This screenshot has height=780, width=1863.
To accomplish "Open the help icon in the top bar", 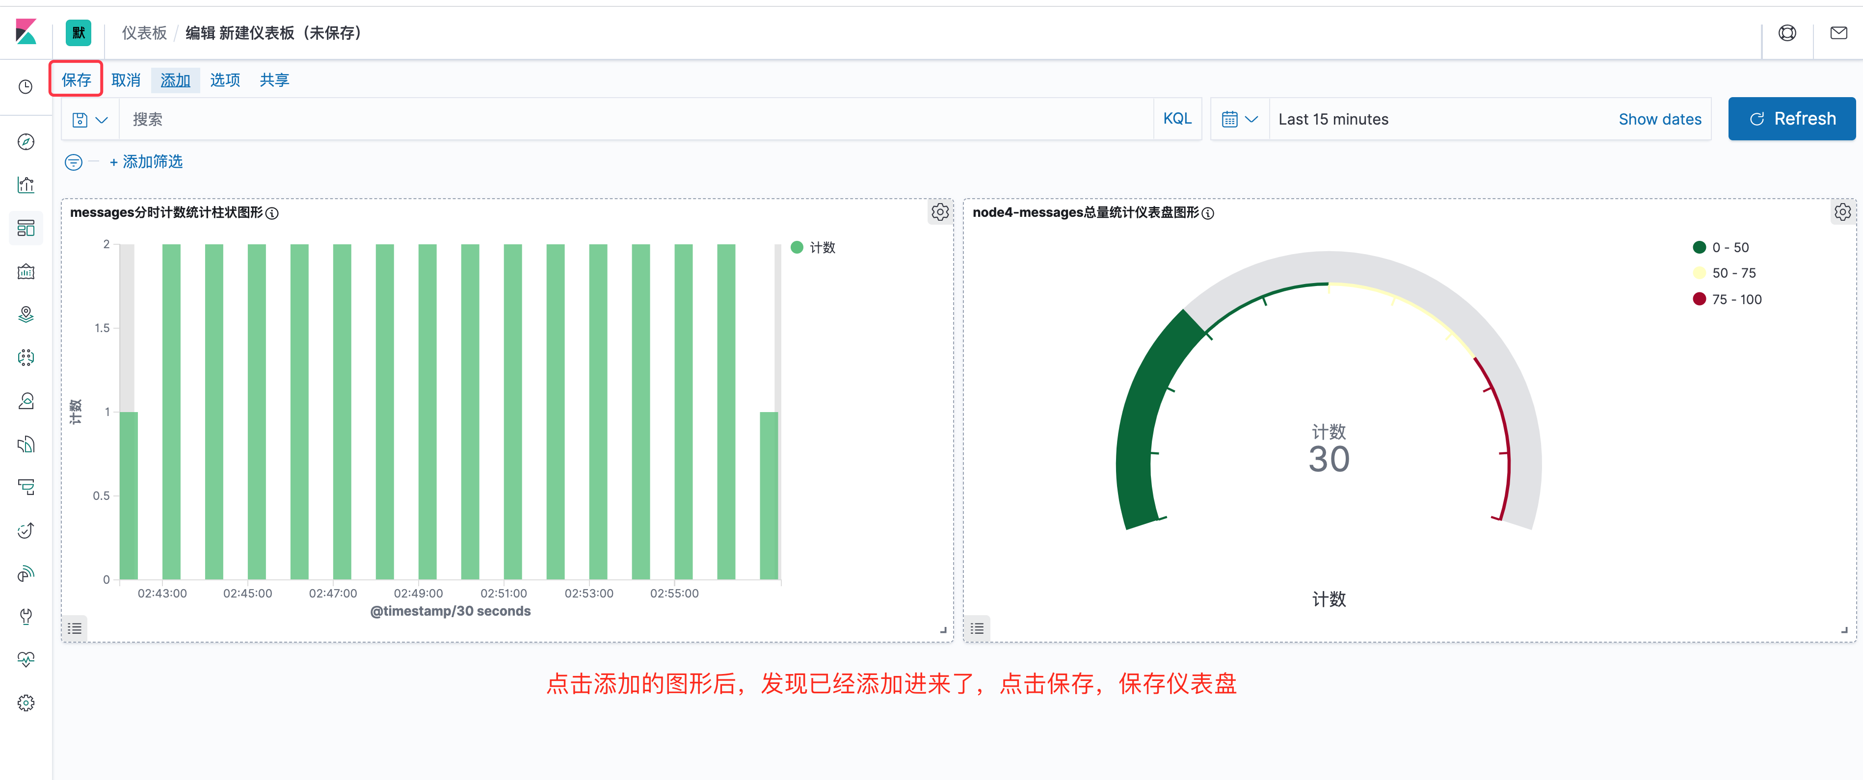I will coord(1787,32).
